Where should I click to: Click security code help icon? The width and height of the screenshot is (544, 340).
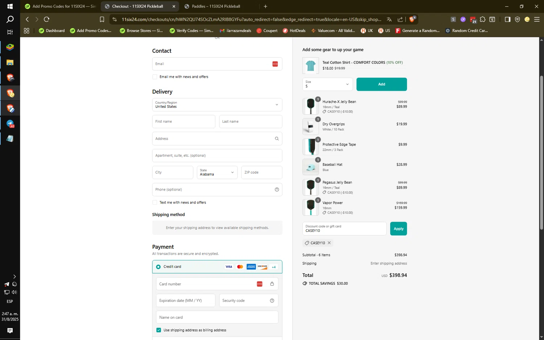point(272,300)
